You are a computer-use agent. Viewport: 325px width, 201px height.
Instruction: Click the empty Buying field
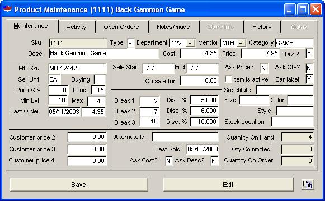click(100, 80)
